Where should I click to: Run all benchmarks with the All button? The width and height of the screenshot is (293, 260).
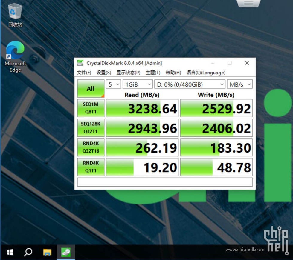pos(91,89)
